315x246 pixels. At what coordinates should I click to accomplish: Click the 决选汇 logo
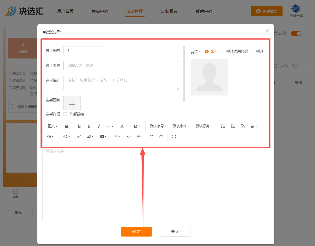pyautogui.click(x=24, y=11)
